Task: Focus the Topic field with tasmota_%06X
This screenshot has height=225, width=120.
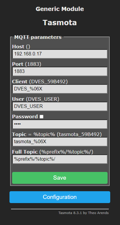Action: (60, 142)
